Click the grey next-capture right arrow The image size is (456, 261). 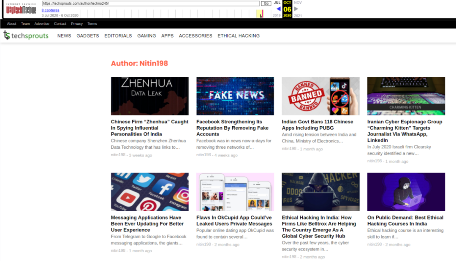coord(296,9)
